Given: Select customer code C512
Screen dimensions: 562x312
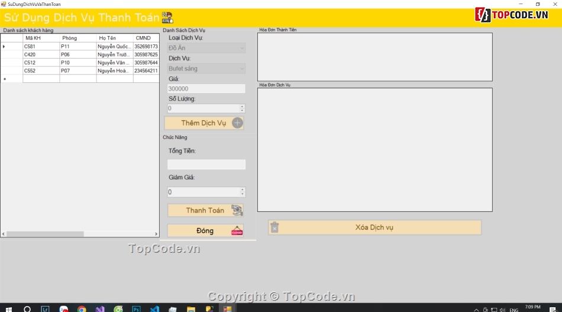Looking at the screenshot, I should coord(41,62).
